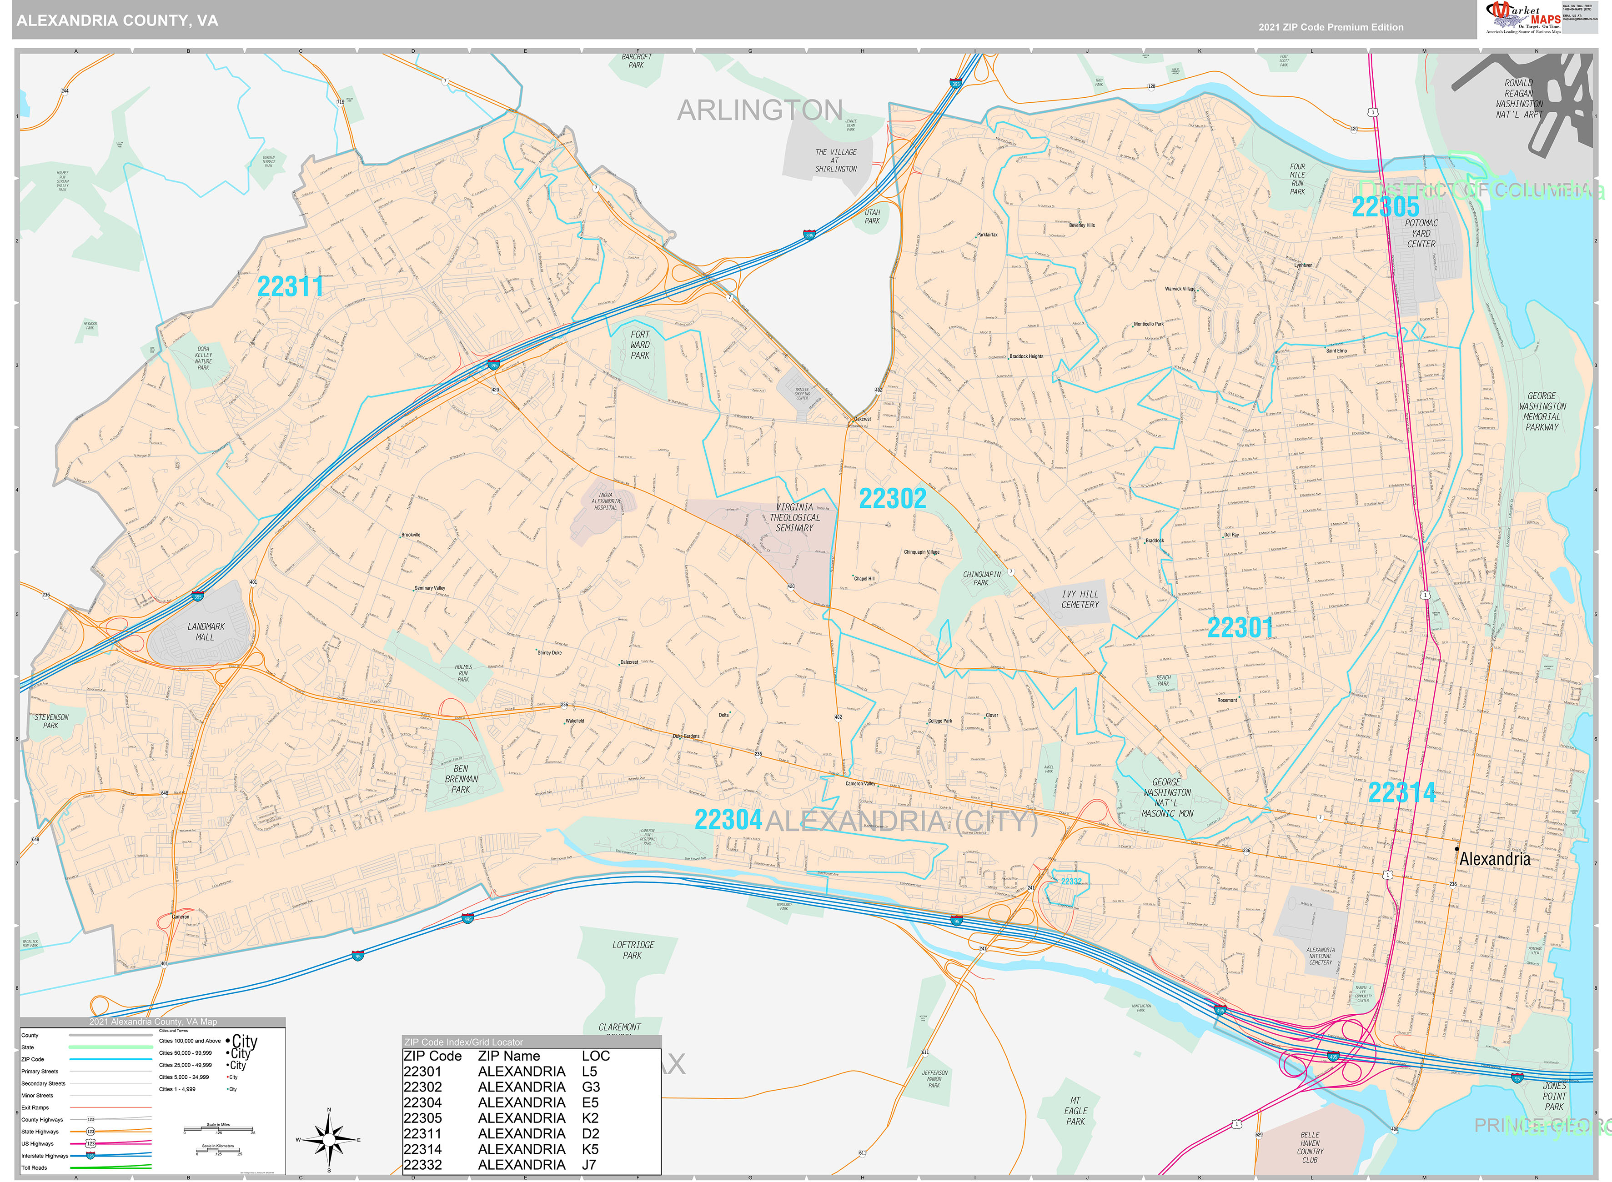Click the Market MAPS logo
The height and width of the screenshot is (1182, 1612).
pos(1523,18)
